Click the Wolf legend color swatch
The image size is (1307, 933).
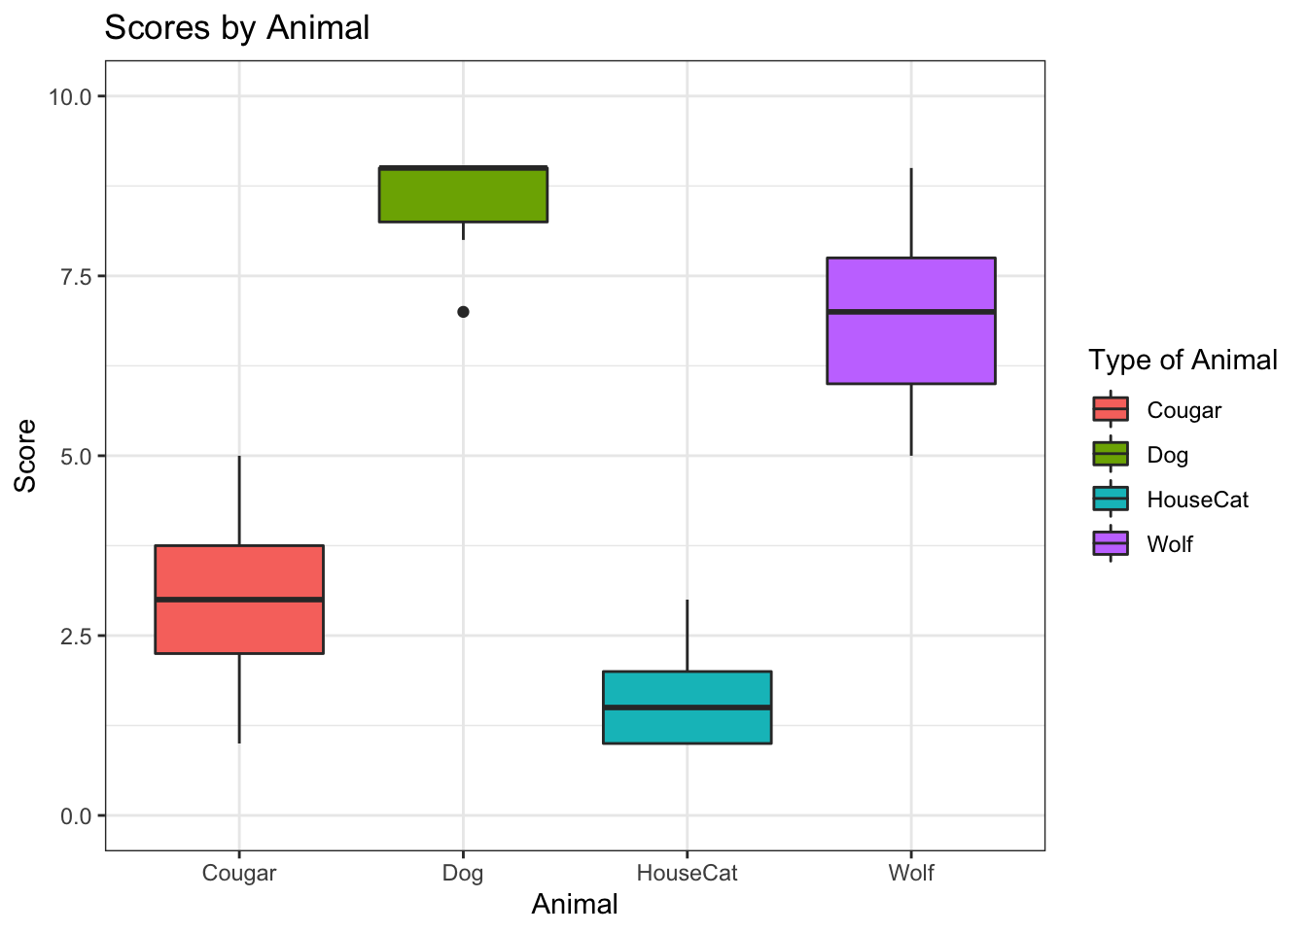point(1111,543)
